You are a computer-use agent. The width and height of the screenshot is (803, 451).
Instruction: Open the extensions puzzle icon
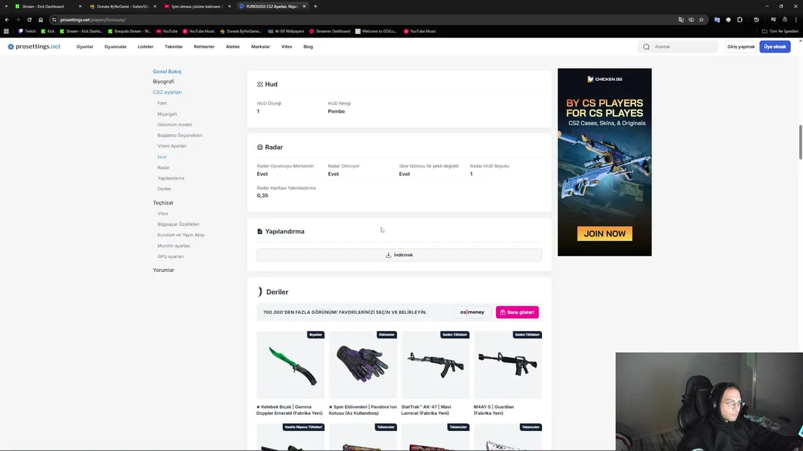740,19
